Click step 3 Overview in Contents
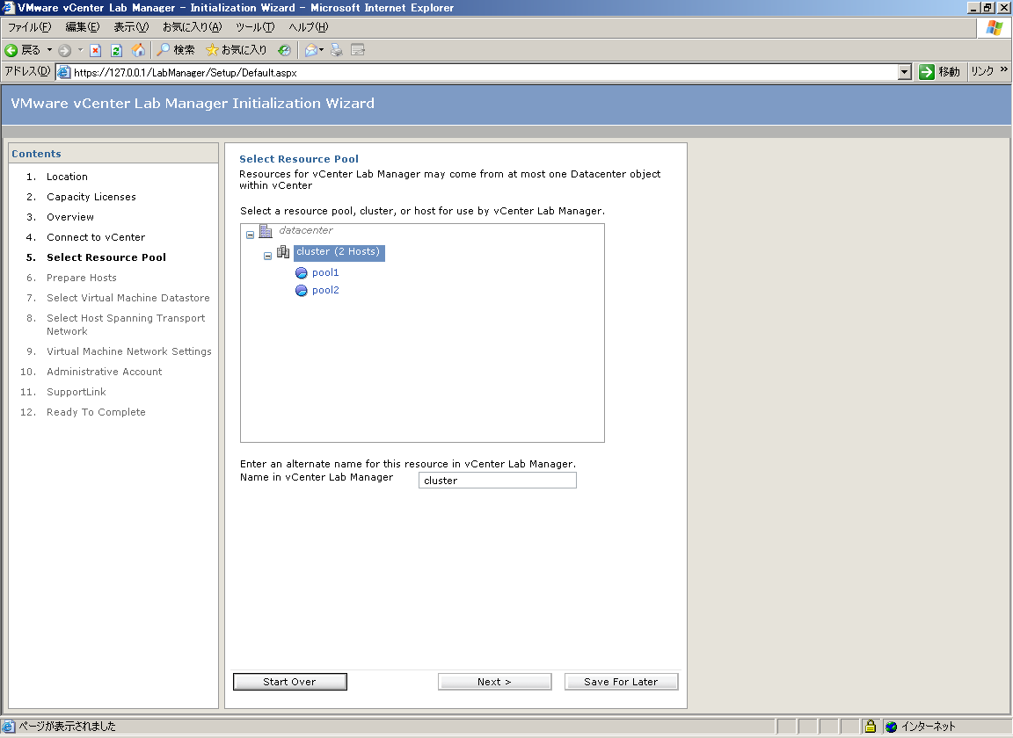This screenshot has width=1013, height=738. (70, 217)
